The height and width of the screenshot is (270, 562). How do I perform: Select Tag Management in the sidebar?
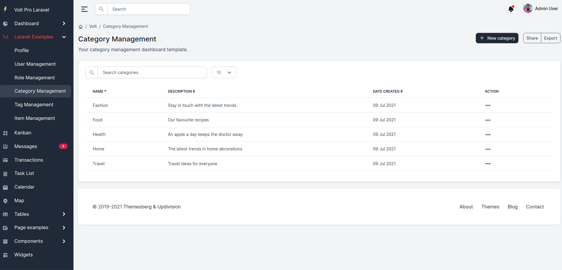click(x=34, y=105)
